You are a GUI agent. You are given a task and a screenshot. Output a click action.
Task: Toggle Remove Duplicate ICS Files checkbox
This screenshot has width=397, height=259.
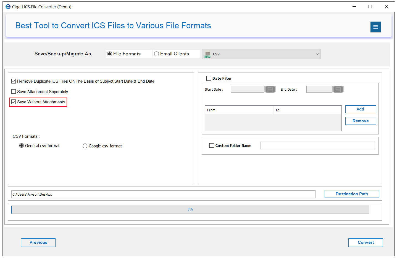[x=14, y=81]
